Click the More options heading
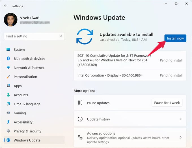 coord(85,91)
